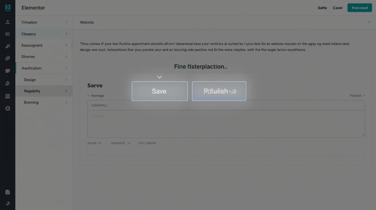The image size is (376, 210).
Task: Click the key icon in sidebar
Action: click(8, 46)
